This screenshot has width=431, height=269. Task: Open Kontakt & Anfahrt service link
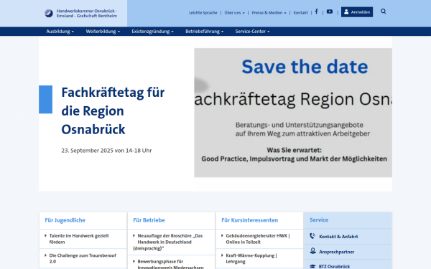coord(338,236)
